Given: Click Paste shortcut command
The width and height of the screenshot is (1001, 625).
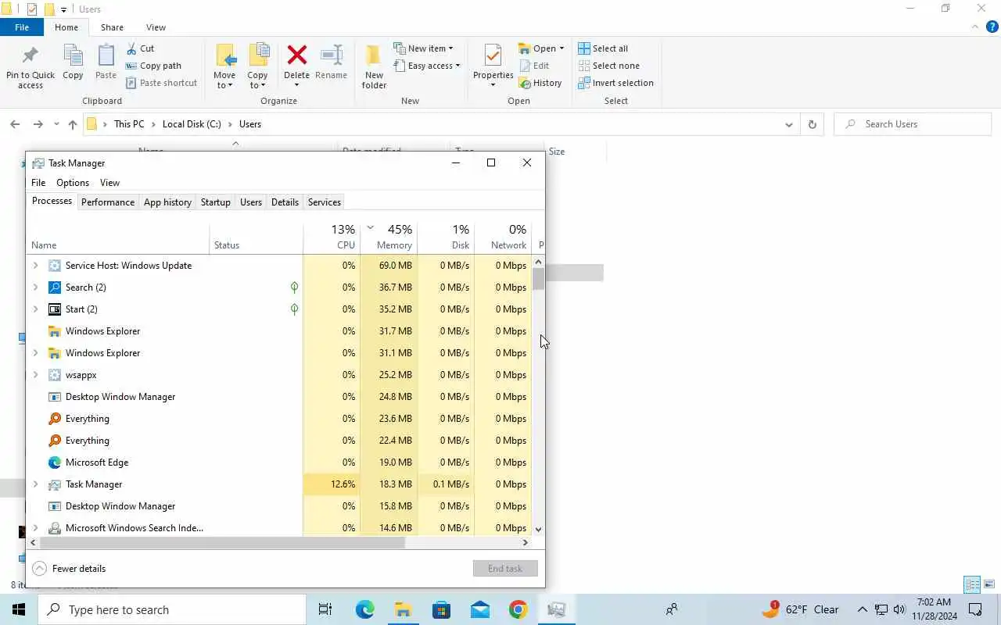Looking at the screenshot, I should point(162,83).
